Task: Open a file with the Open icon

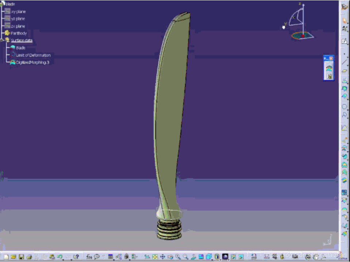Action: [14, 257]
